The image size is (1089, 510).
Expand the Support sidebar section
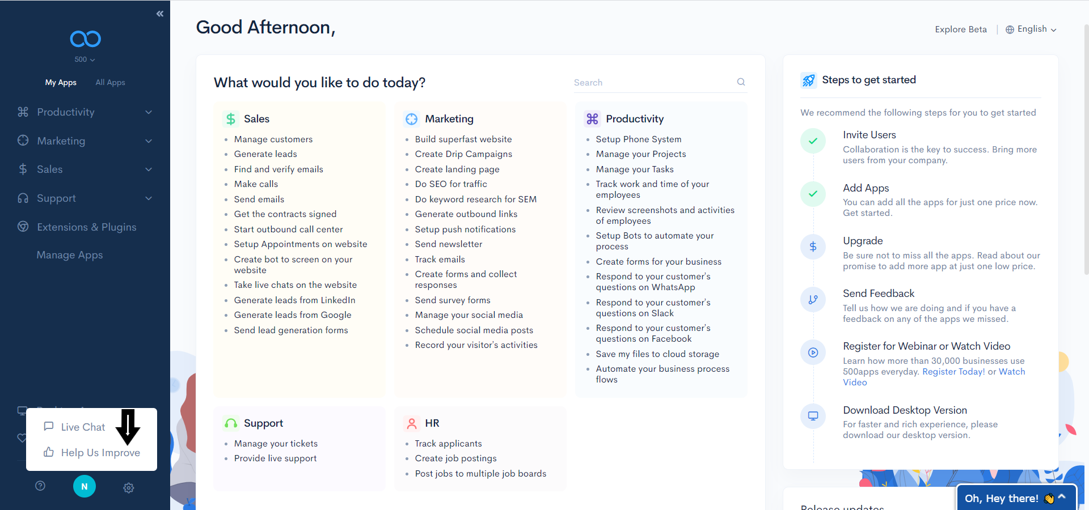85,198
